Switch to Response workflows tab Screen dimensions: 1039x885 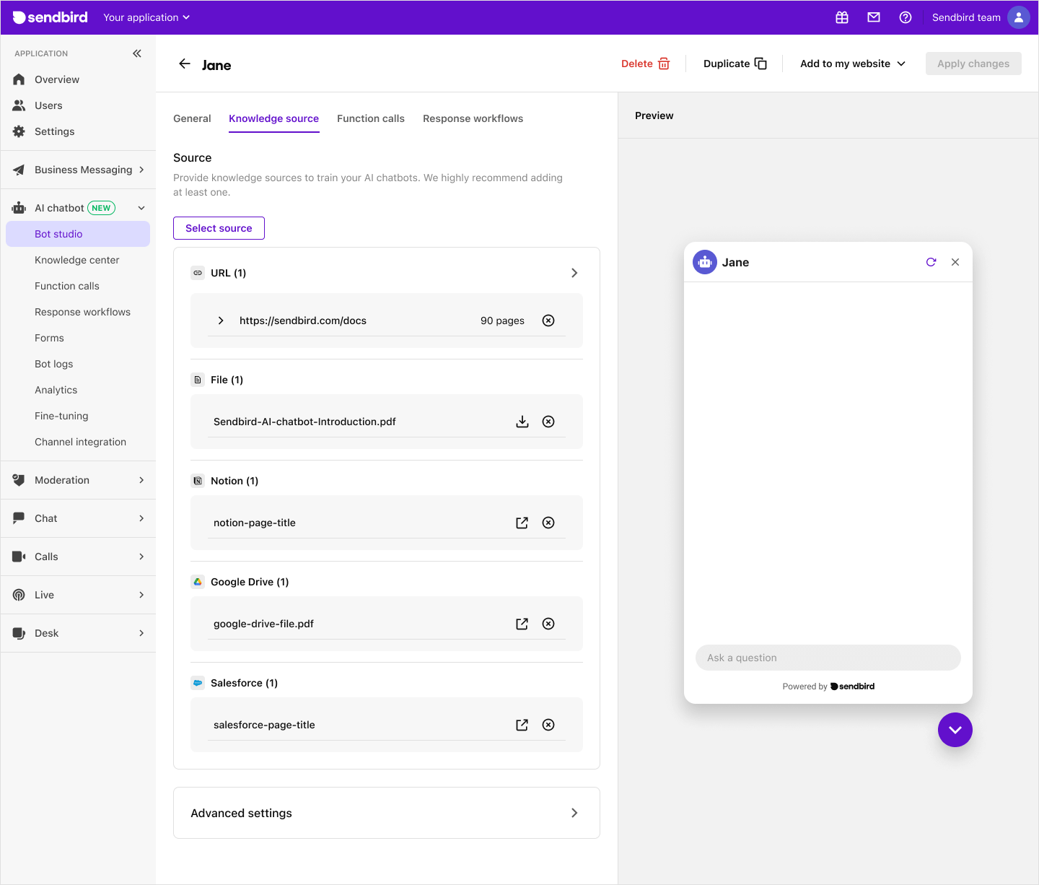coord(473,118)
